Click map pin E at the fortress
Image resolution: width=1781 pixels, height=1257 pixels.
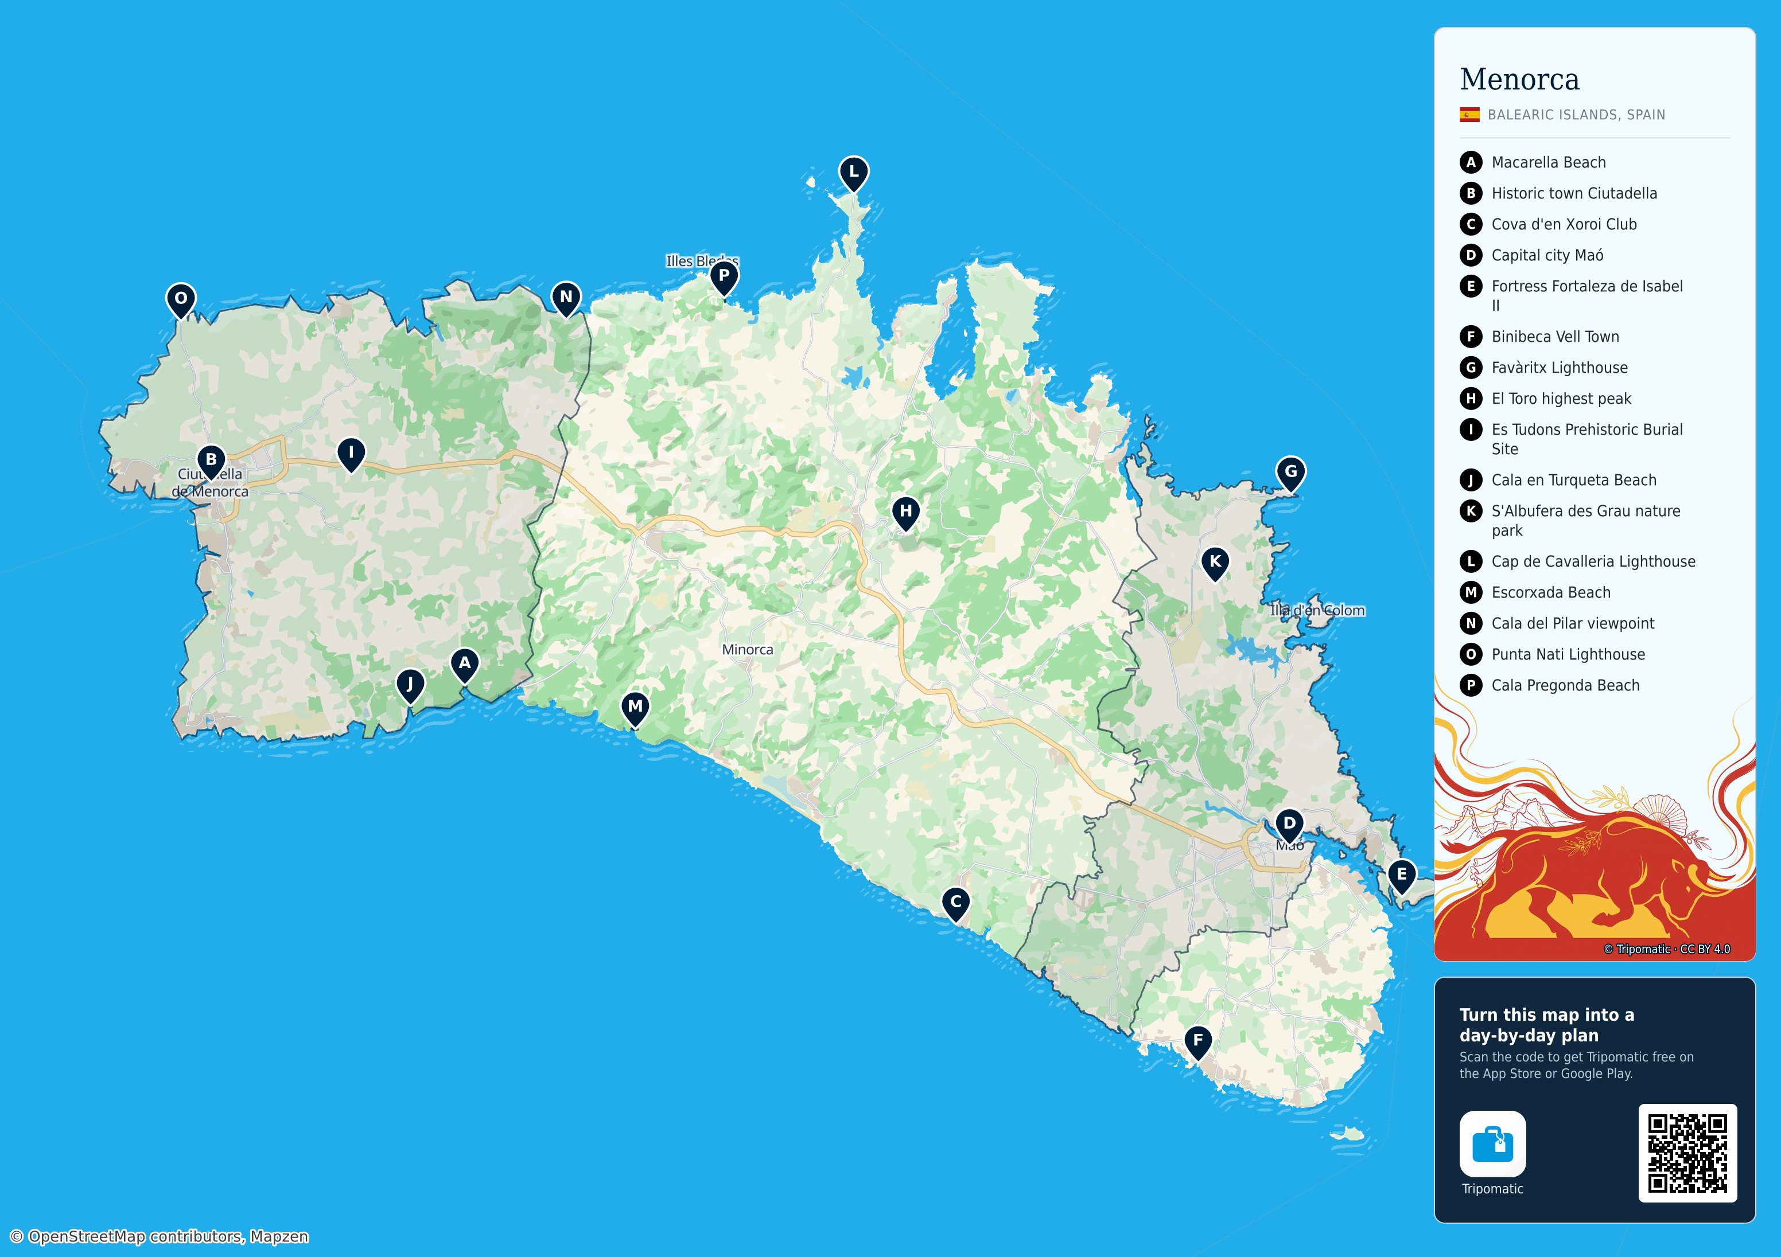[x=1402, y=877]
